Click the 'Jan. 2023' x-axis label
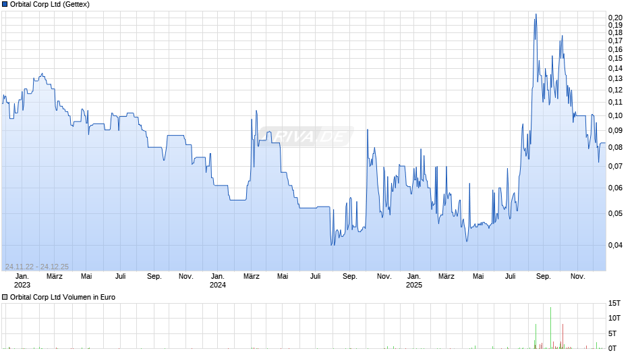Viewport: 634px width, 355px height. pos(22,281)
